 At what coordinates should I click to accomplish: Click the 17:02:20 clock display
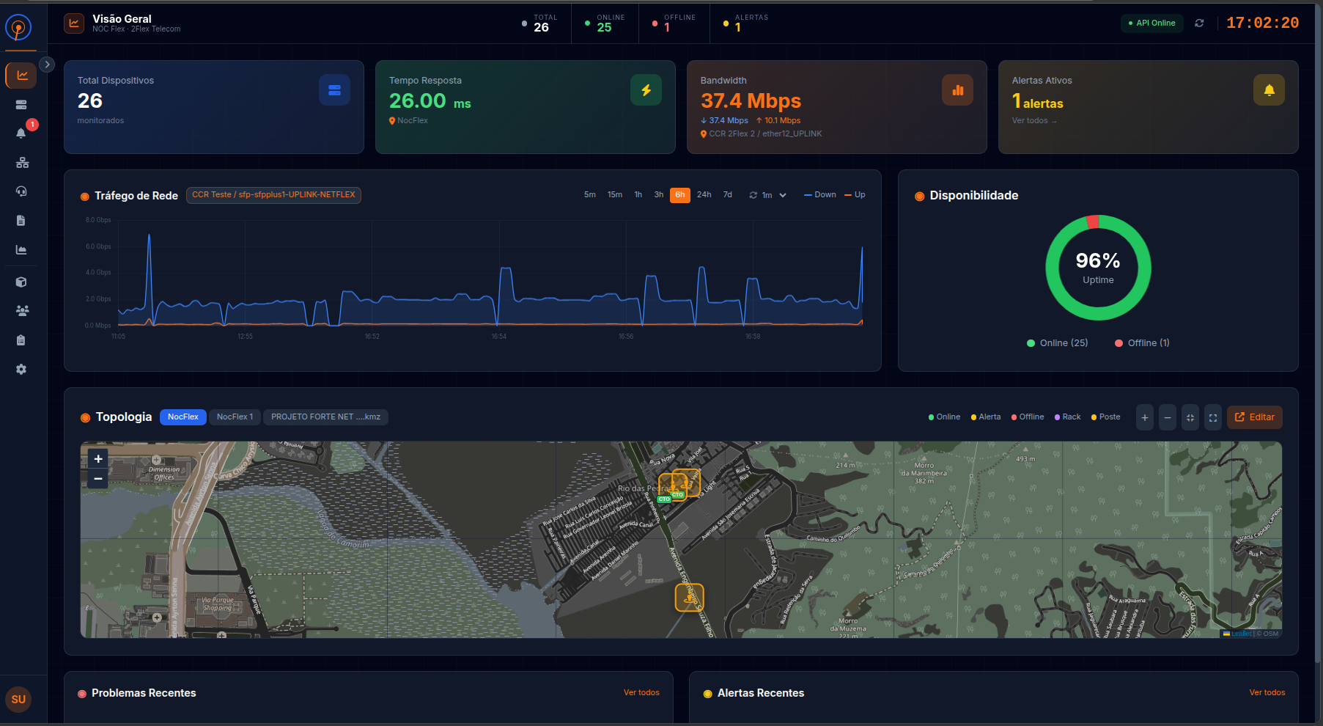pyautogui.click(x=1262, y=23)
